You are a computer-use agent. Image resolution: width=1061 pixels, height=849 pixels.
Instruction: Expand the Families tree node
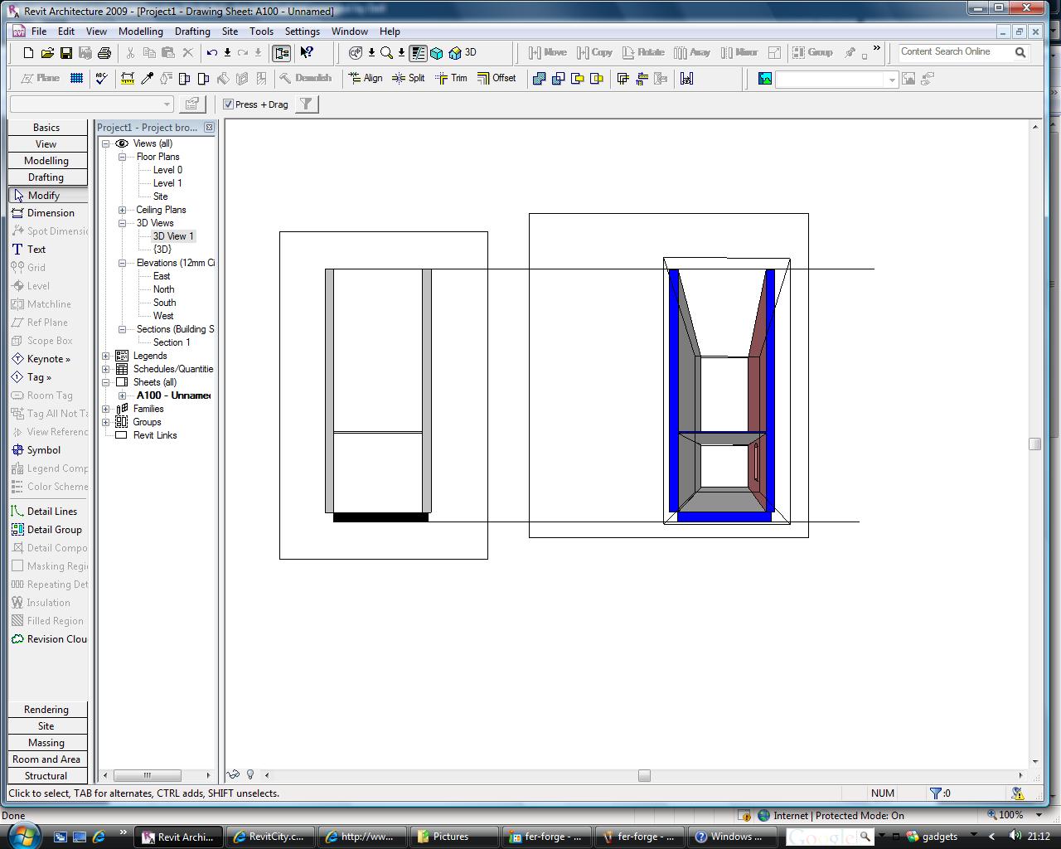pyautogui.click(x=106, y=409)
